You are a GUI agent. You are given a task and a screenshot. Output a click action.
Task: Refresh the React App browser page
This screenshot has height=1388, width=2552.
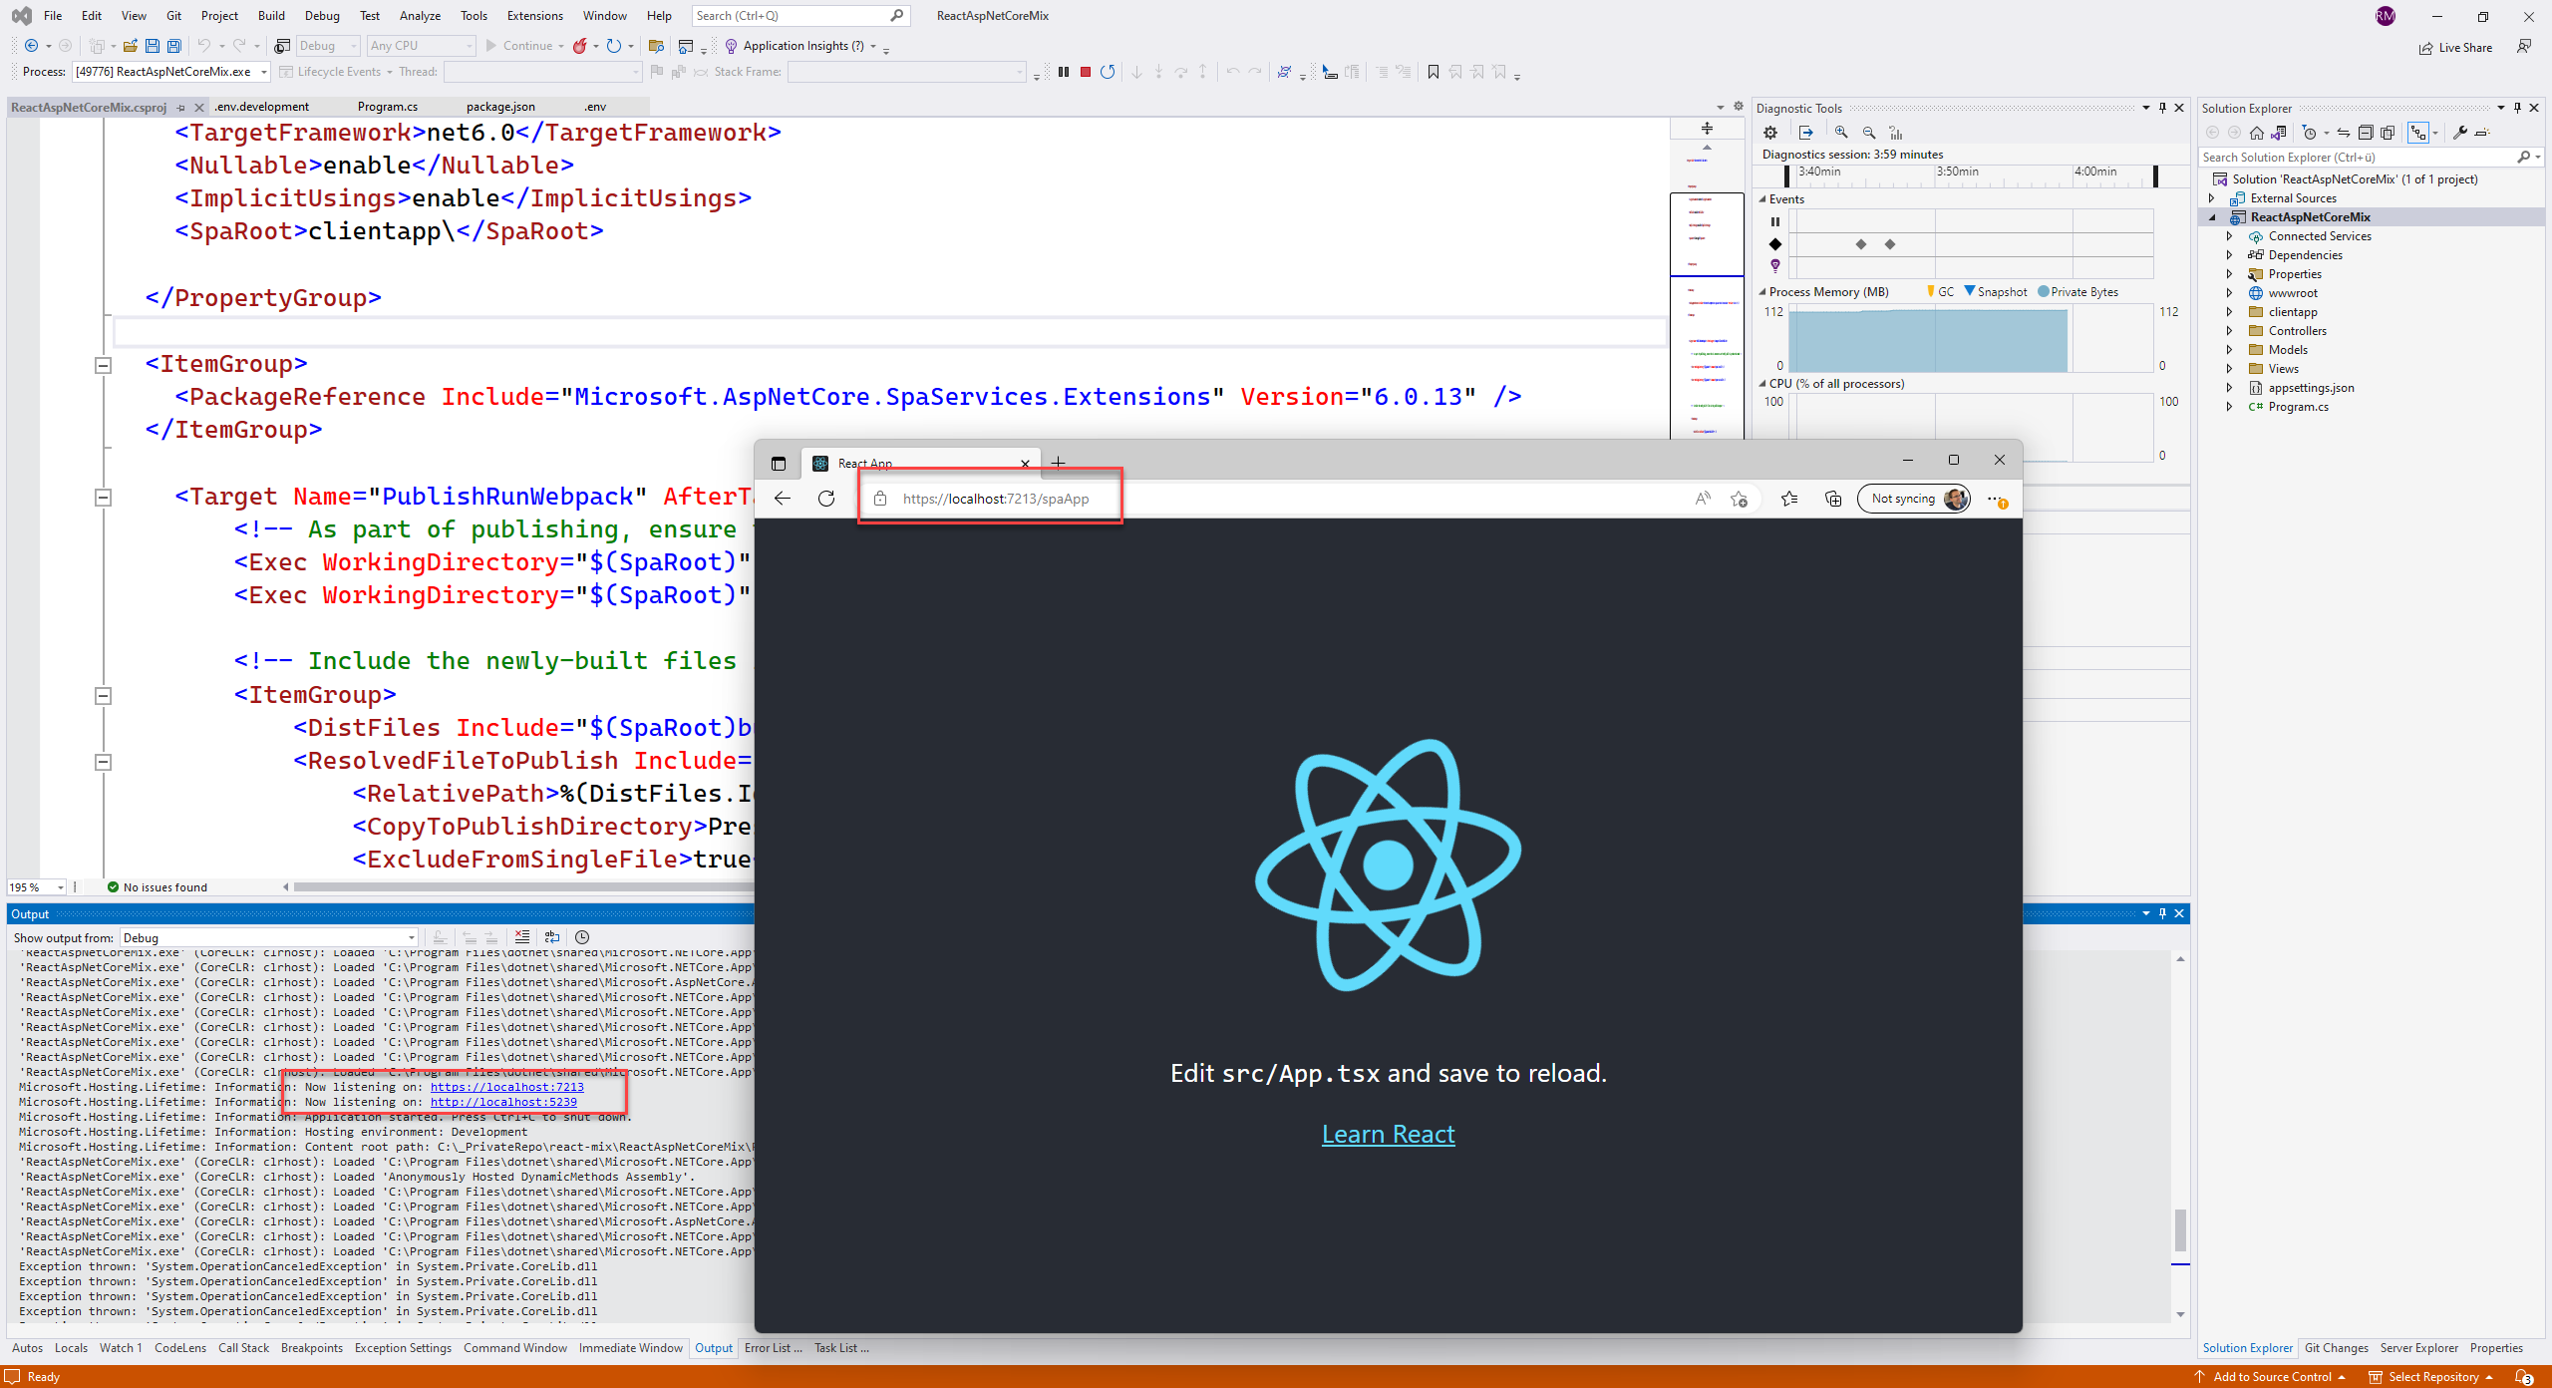pos(826,499)
